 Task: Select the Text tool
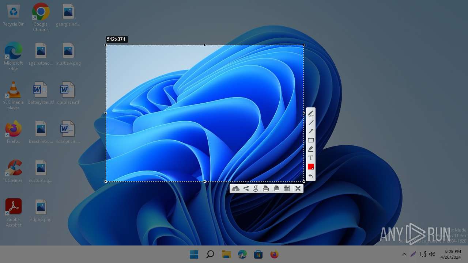311,158
